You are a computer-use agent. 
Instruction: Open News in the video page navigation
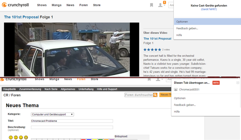coord(70,5)
